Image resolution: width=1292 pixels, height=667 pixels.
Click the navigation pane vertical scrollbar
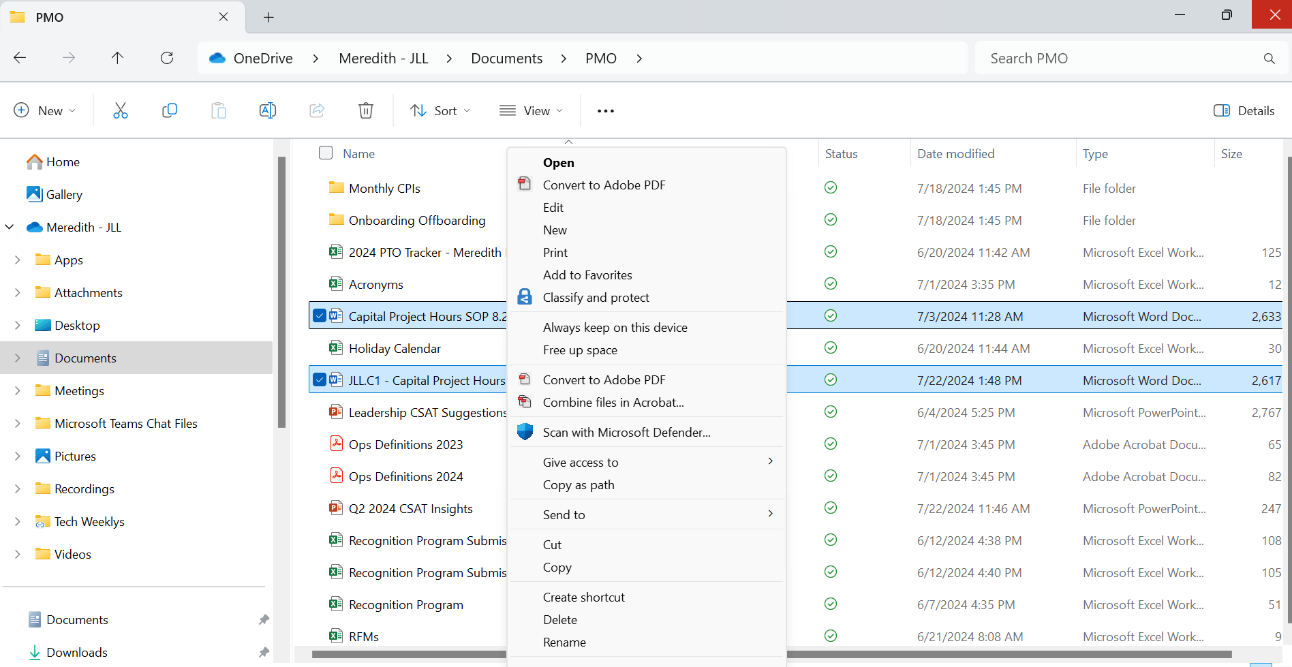(x=281, y=292)
